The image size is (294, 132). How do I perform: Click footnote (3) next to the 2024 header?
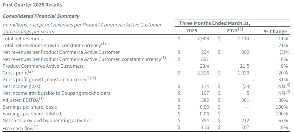click(x=241, y=30)
